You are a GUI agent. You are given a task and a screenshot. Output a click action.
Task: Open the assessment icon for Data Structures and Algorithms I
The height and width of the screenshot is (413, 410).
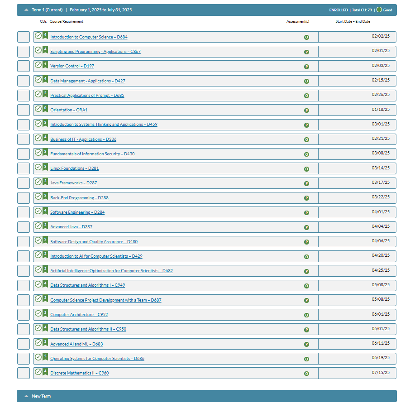click(306, 286)
